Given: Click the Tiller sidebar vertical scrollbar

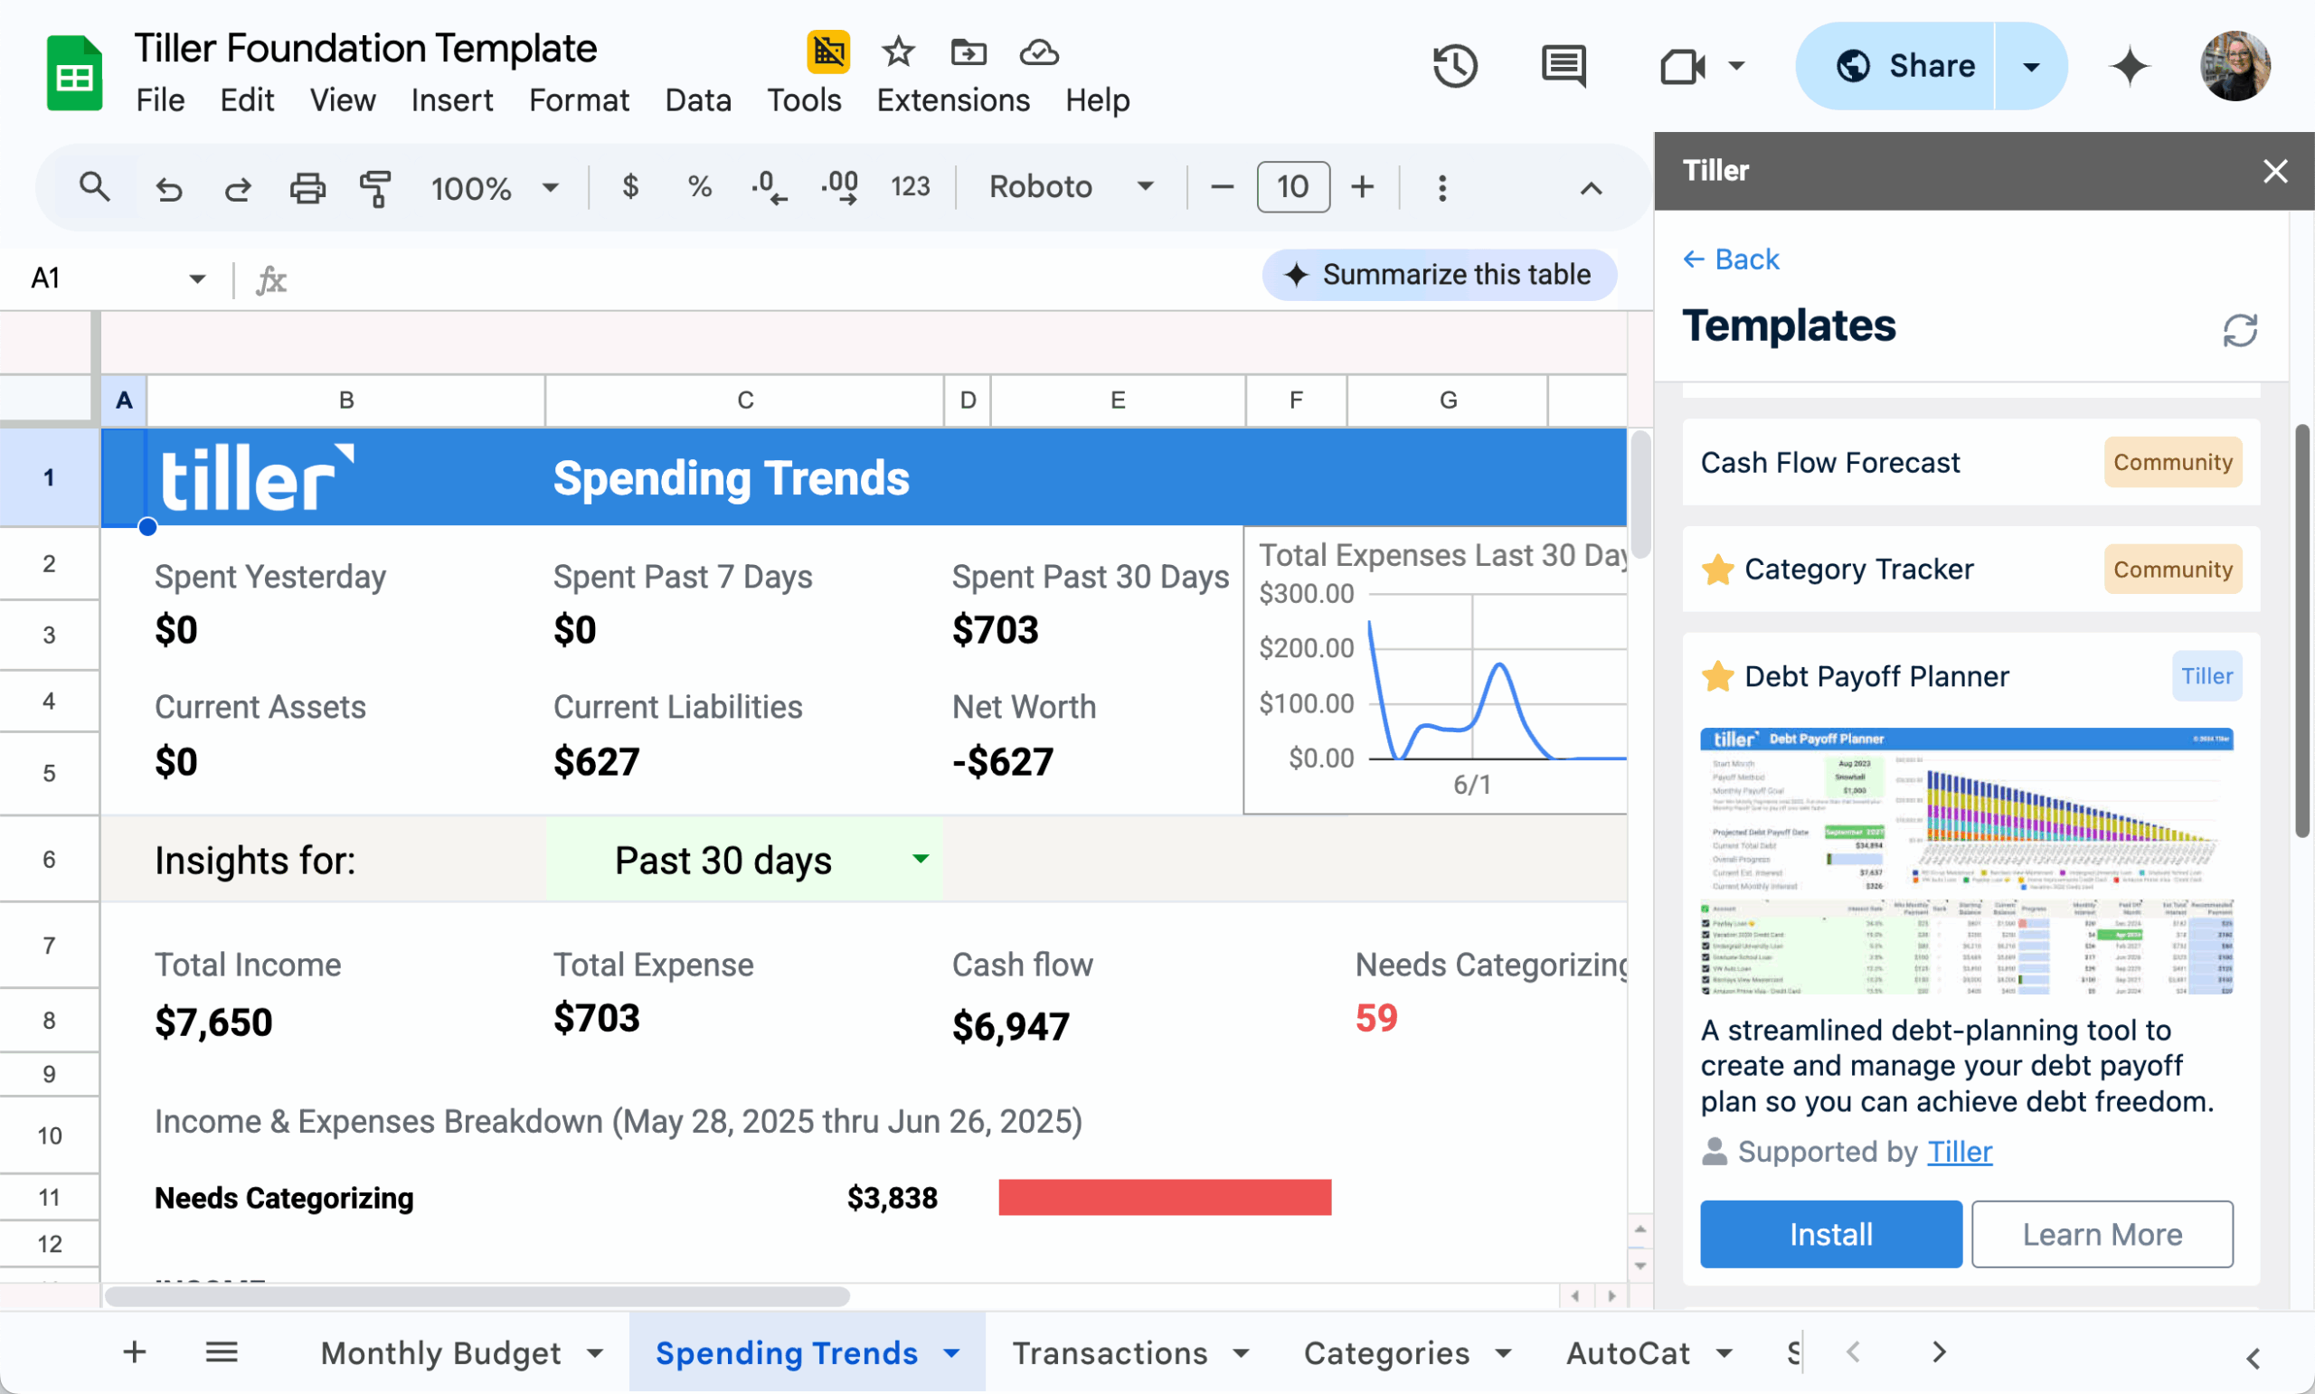Looking at the screenshot, I should point(2301,629).
